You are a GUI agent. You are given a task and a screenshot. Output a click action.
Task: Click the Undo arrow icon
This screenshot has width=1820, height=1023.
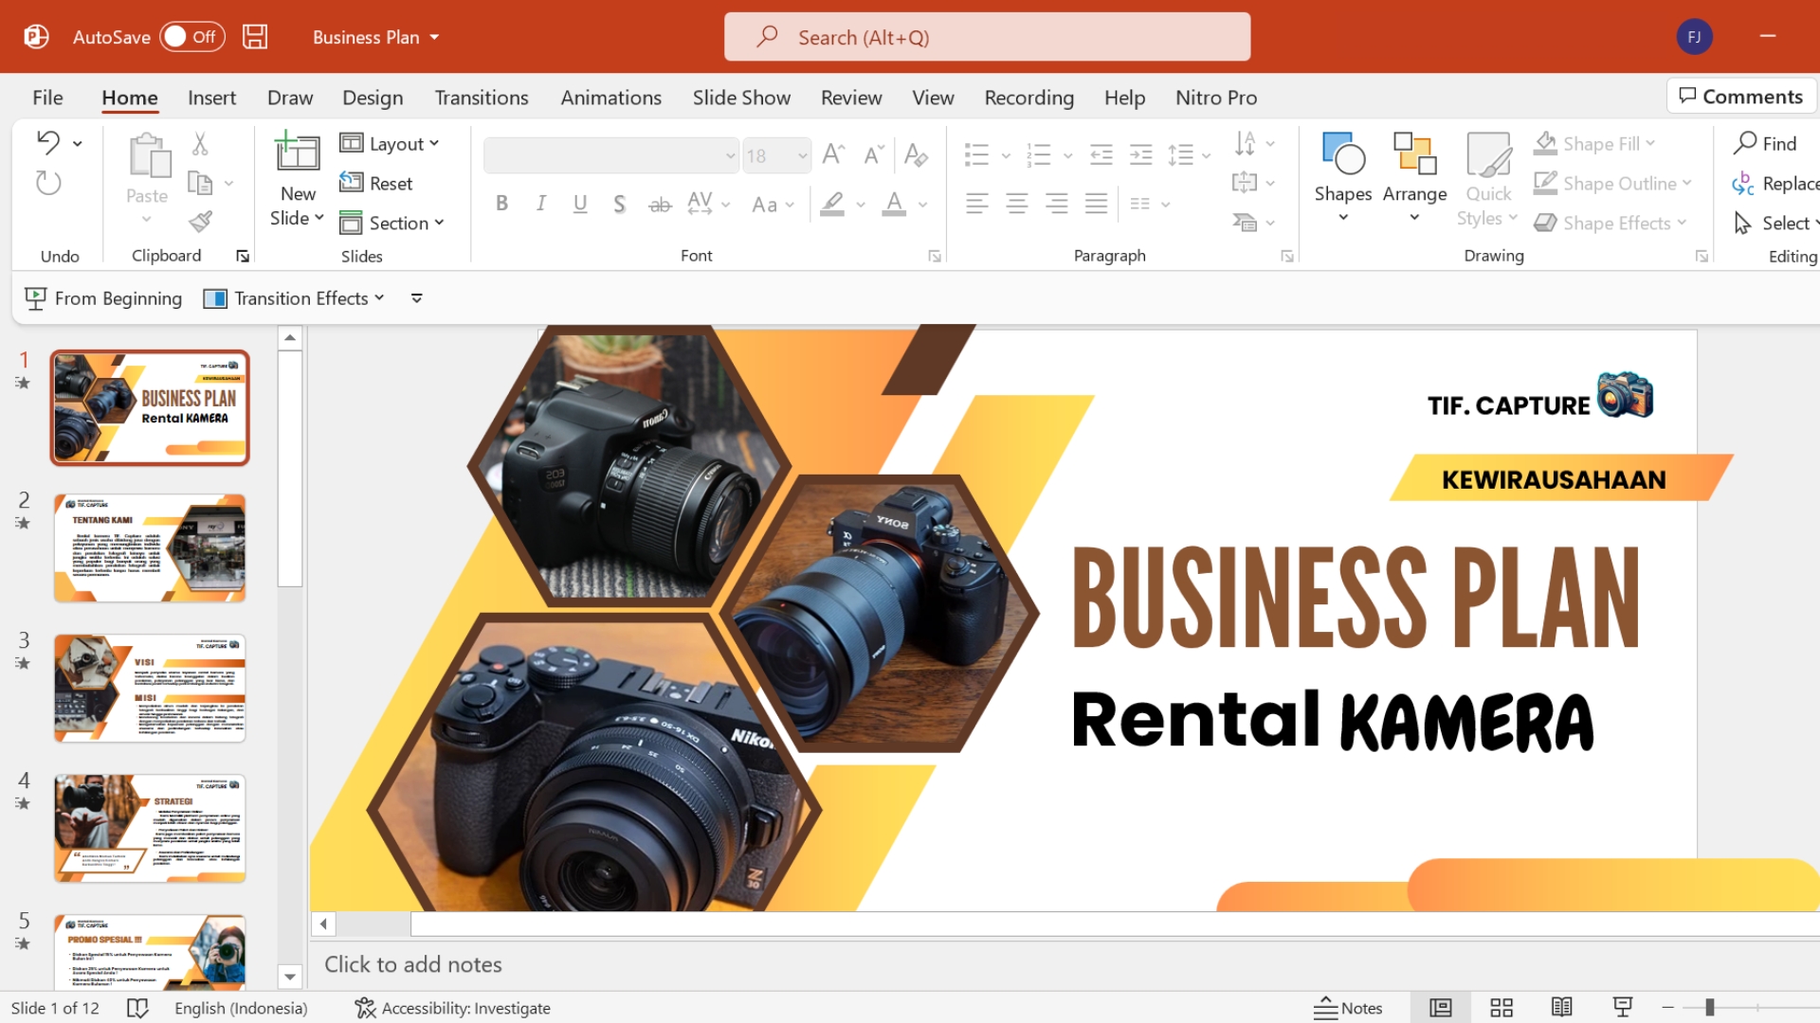click(47, 143)
